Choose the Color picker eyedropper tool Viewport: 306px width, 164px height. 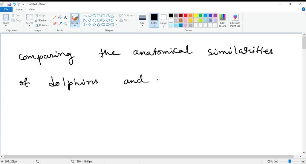pyautogui.click(x=60, y=24)
